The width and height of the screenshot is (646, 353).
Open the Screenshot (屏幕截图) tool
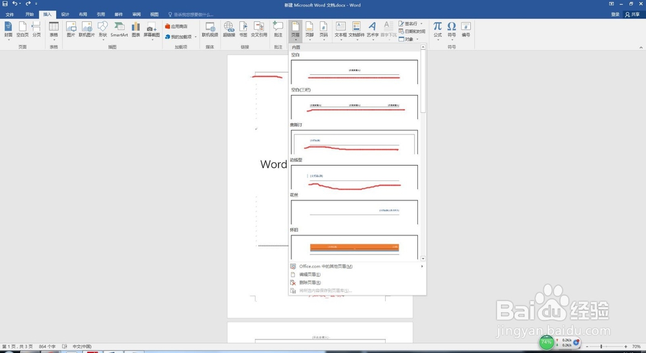coord(152,30)
